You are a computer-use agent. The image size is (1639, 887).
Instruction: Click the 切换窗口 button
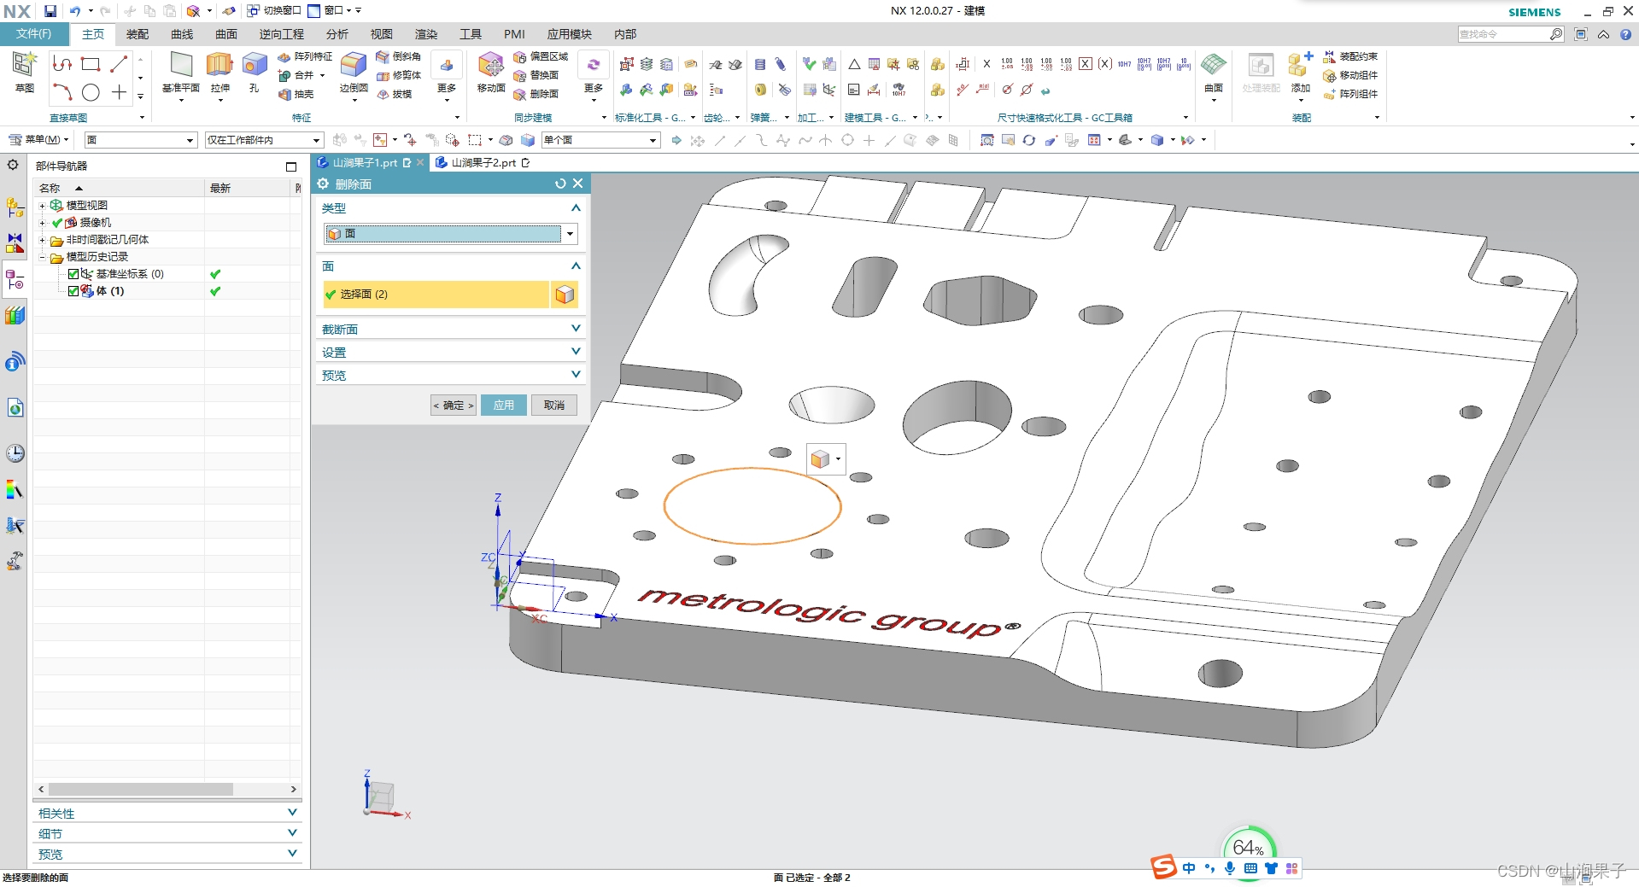click(x=274, y=11)
